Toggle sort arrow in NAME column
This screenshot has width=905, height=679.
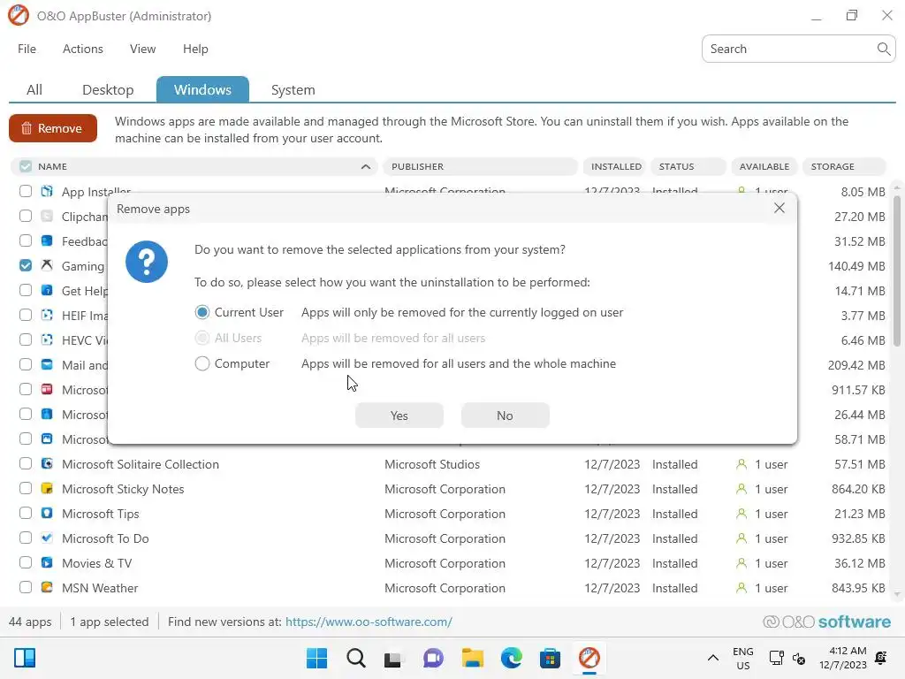tap(365, 166)
